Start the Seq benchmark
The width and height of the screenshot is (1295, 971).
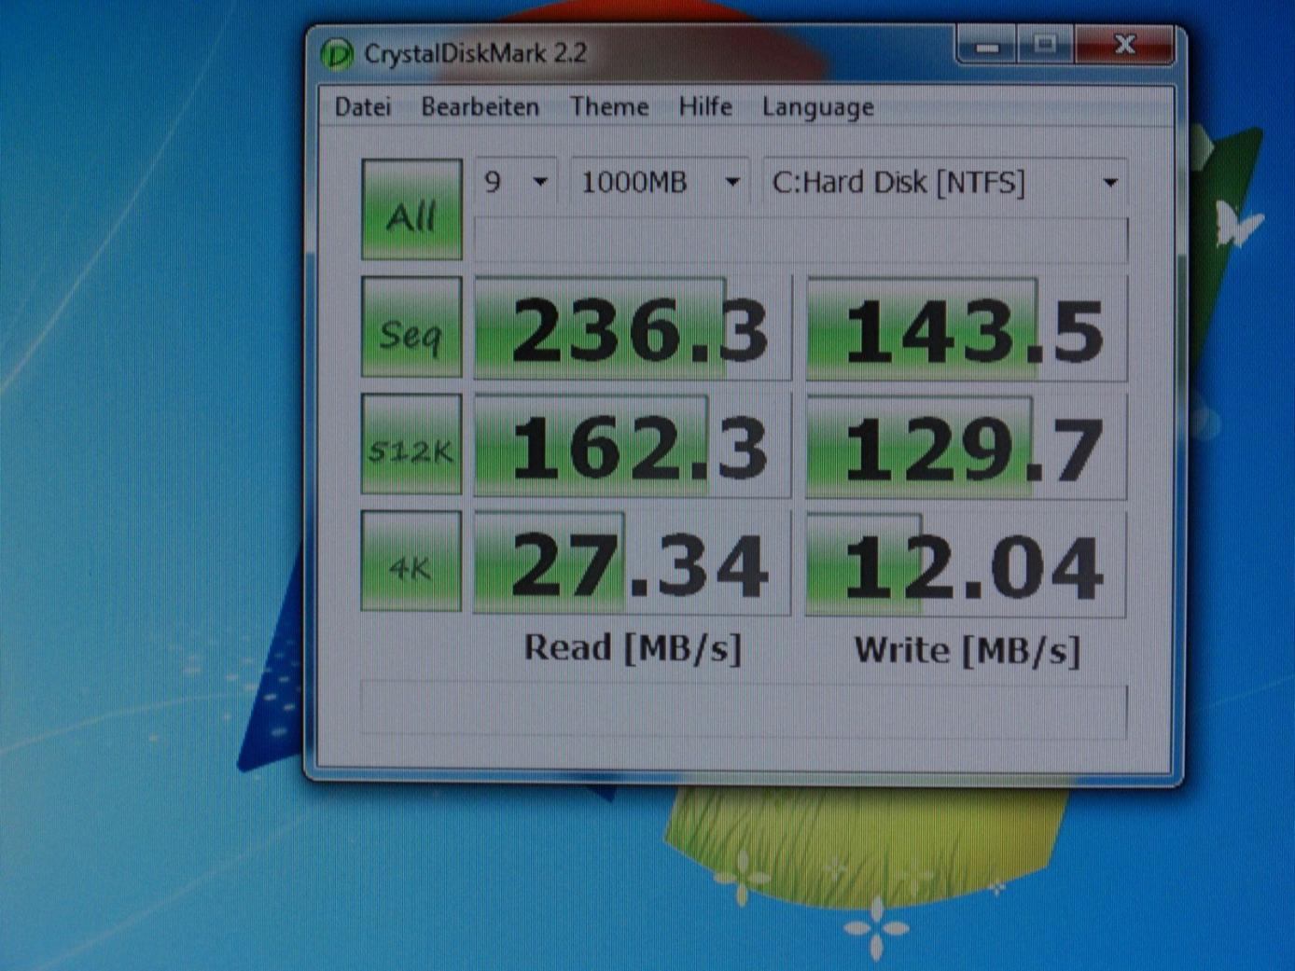tap(411, 327)
